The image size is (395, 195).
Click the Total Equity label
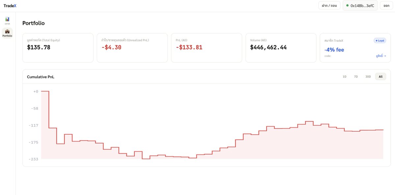pyautogui.click(x=43, y=40)
